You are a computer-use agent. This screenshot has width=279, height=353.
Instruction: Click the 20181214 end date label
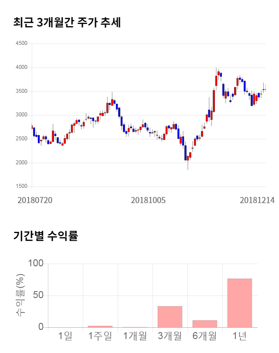tap(257, 200)
